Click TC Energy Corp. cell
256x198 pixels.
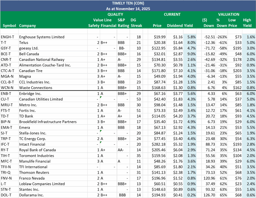point(53,139)
